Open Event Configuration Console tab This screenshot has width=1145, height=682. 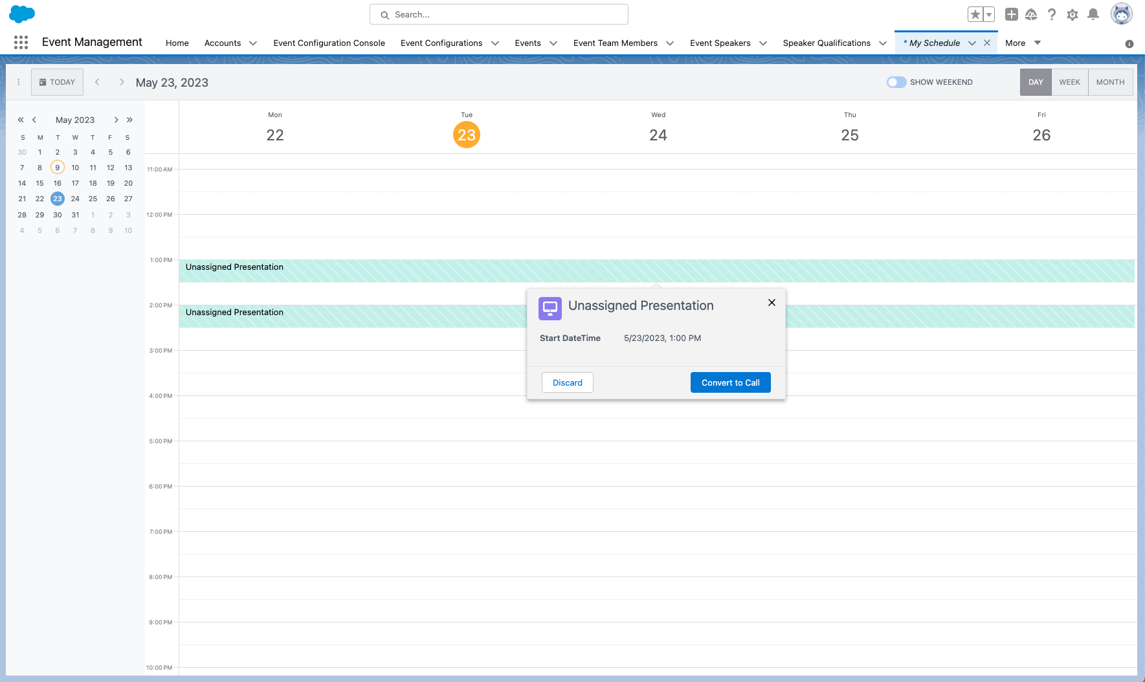[x=329, y=43]
